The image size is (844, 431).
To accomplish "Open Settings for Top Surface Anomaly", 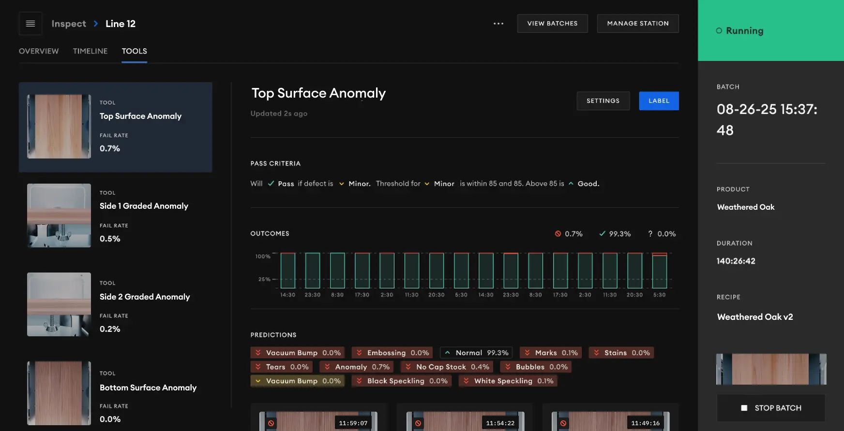I will click(x=603, y=101).
